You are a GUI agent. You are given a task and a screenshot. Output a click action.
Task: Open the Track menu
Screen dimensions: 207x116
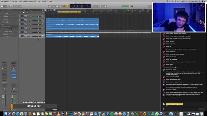20,1
